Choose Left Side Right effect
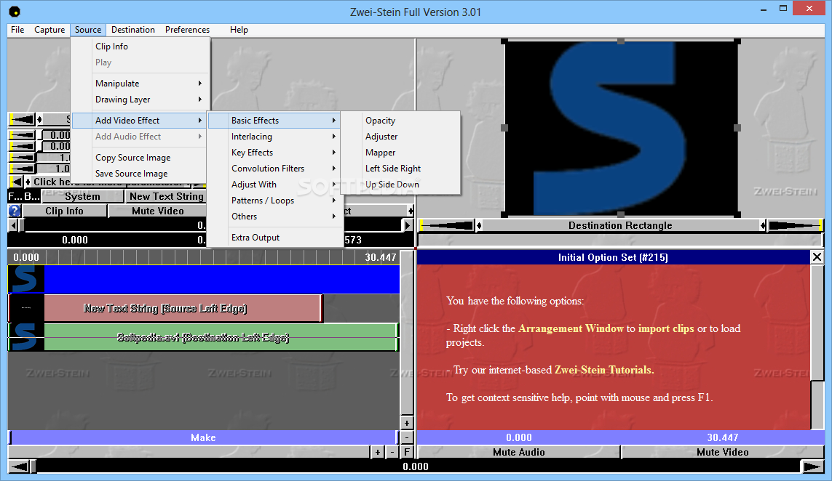This screenshot has height=481, width=832. pos(400,168)
